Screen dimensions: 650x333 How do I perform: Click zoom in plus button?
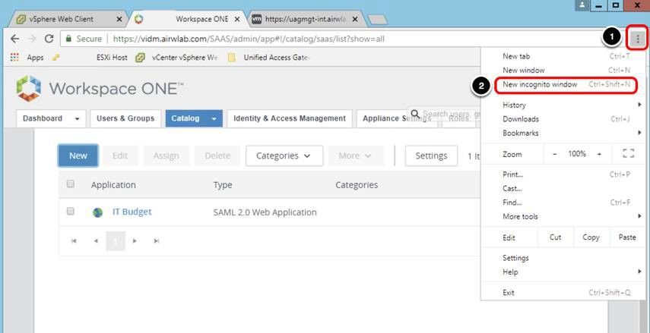coord(599,154)
